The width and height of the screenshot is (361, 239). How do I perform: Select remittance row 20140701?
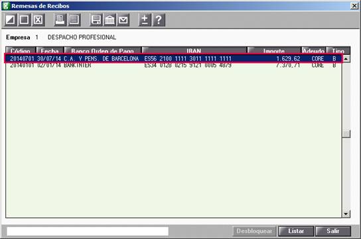coord(173,58)
